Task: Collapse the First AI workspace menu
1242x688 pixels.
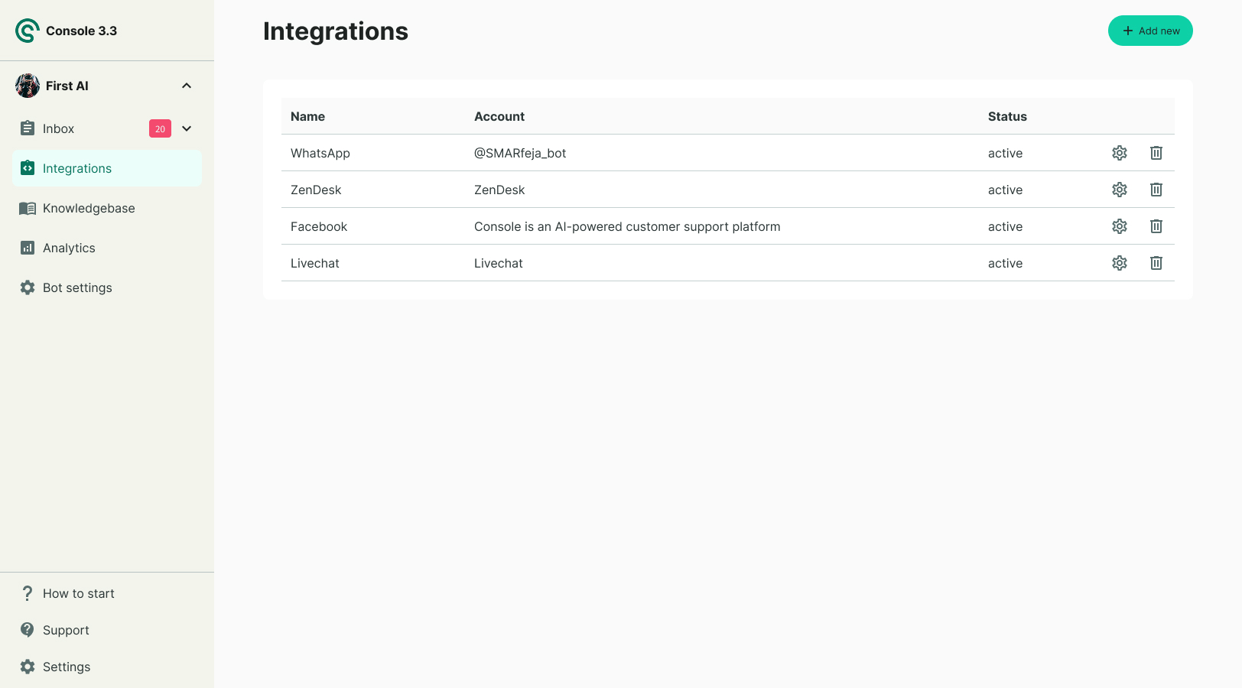Action: [x=187, y=86]
